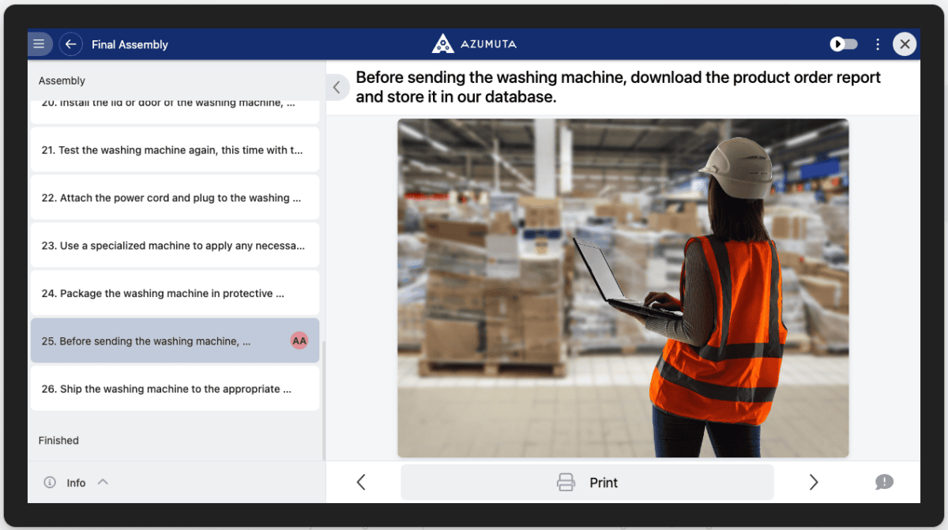
Task: Collapse the instruction panel with the left chevron
Action: pyautogui.click(x=337, y=87)
